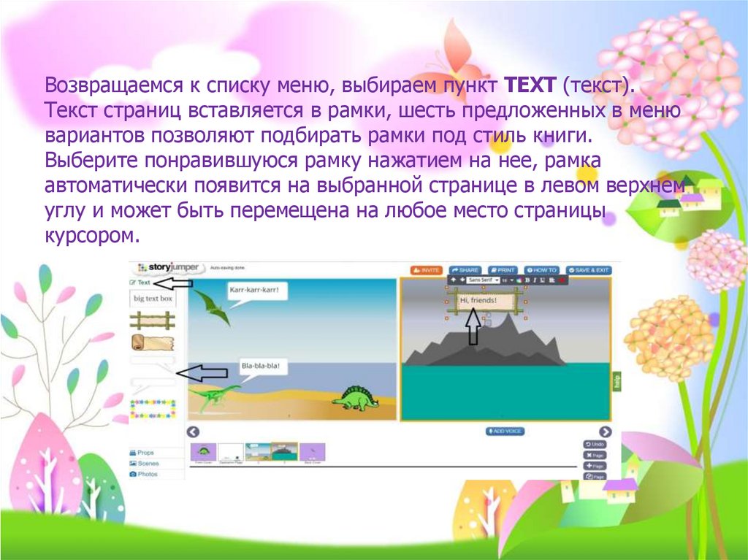Viewport: 748px width, 560px height.
Task: Open the text color picker
Action: pos(519,280)
